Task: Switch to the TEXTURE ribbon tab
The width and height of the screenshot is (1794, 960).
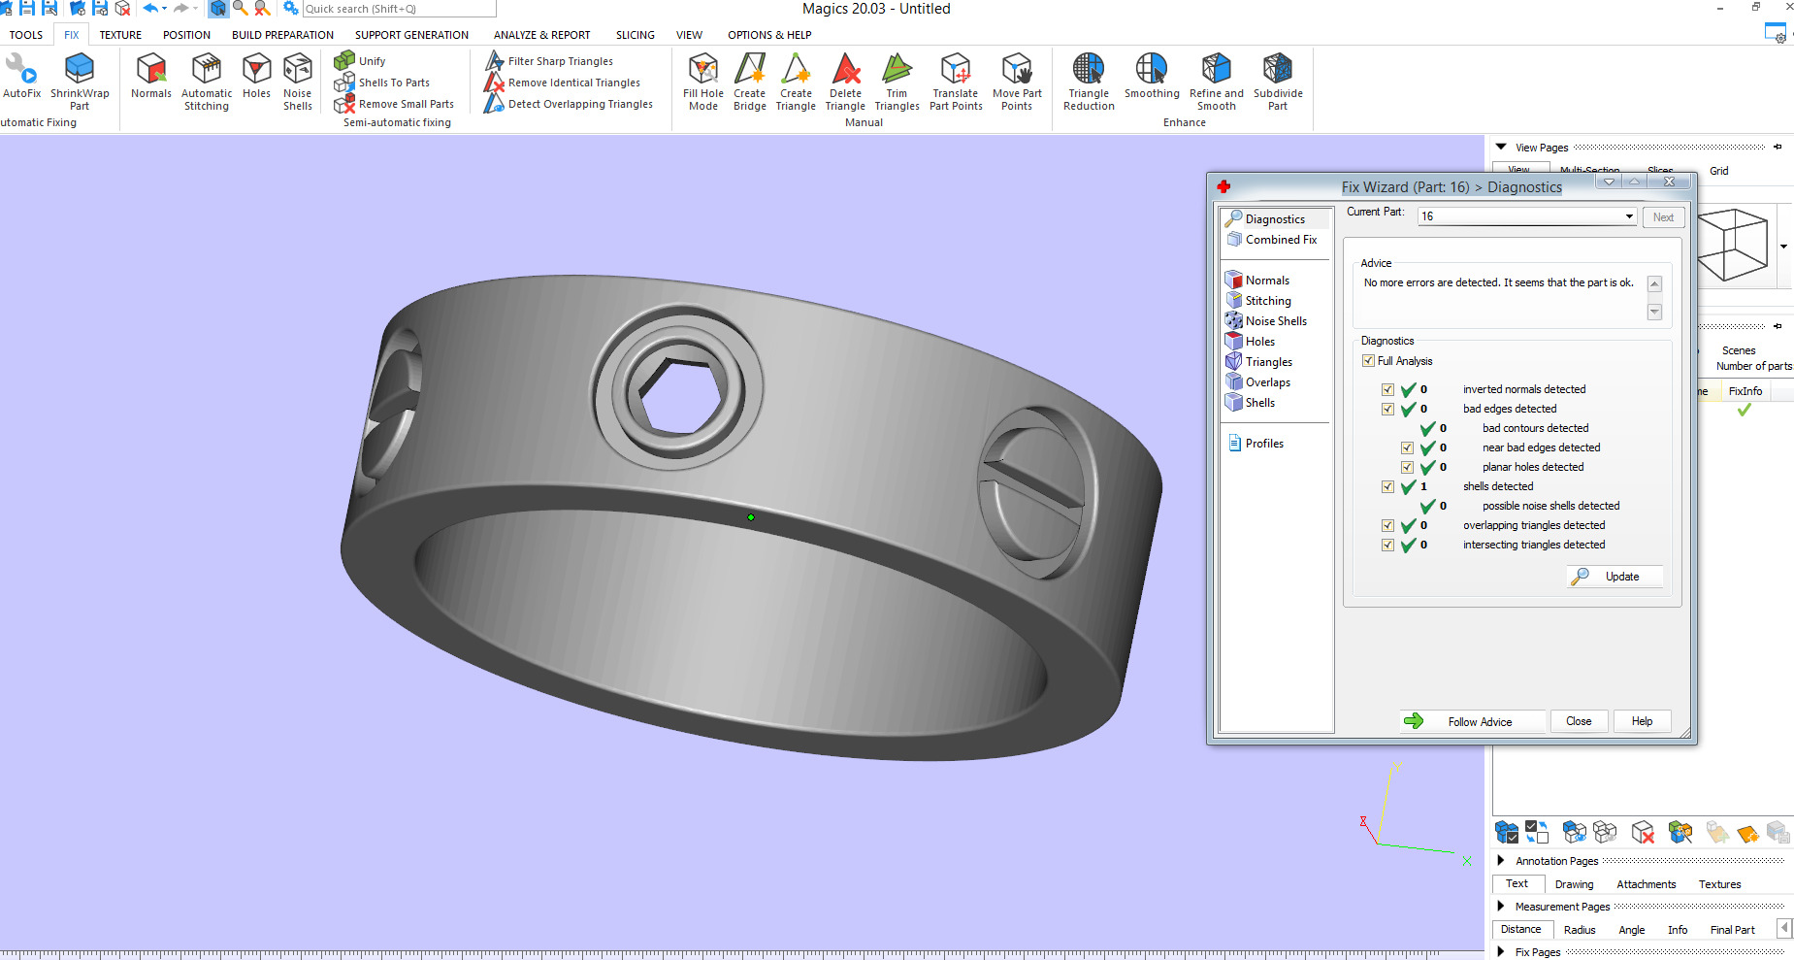Action: pos(120,35)
